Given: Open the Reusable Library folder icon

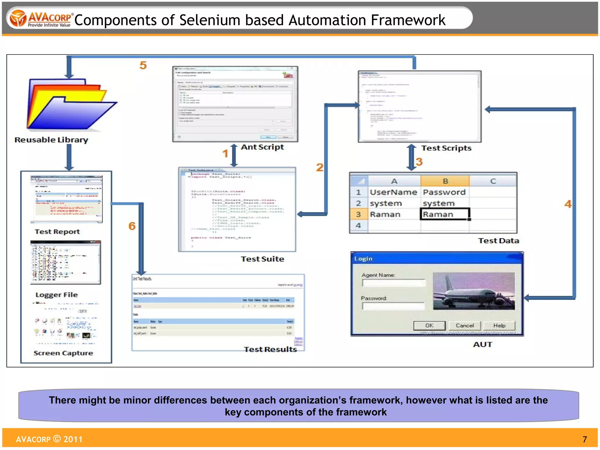Looking at the screenshot, I should pos(72,105).
